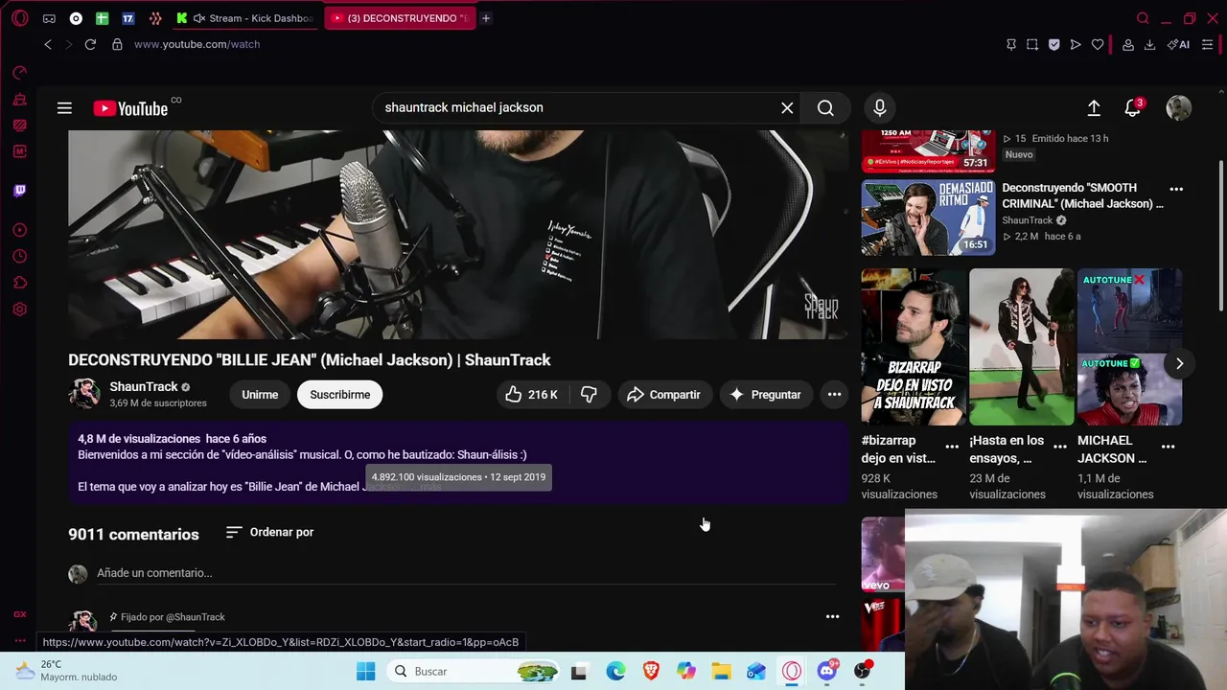The width and height of the screenshot is (1227, 690).
Task: Open the GX icon in sidebar
Action: [19, 614]
